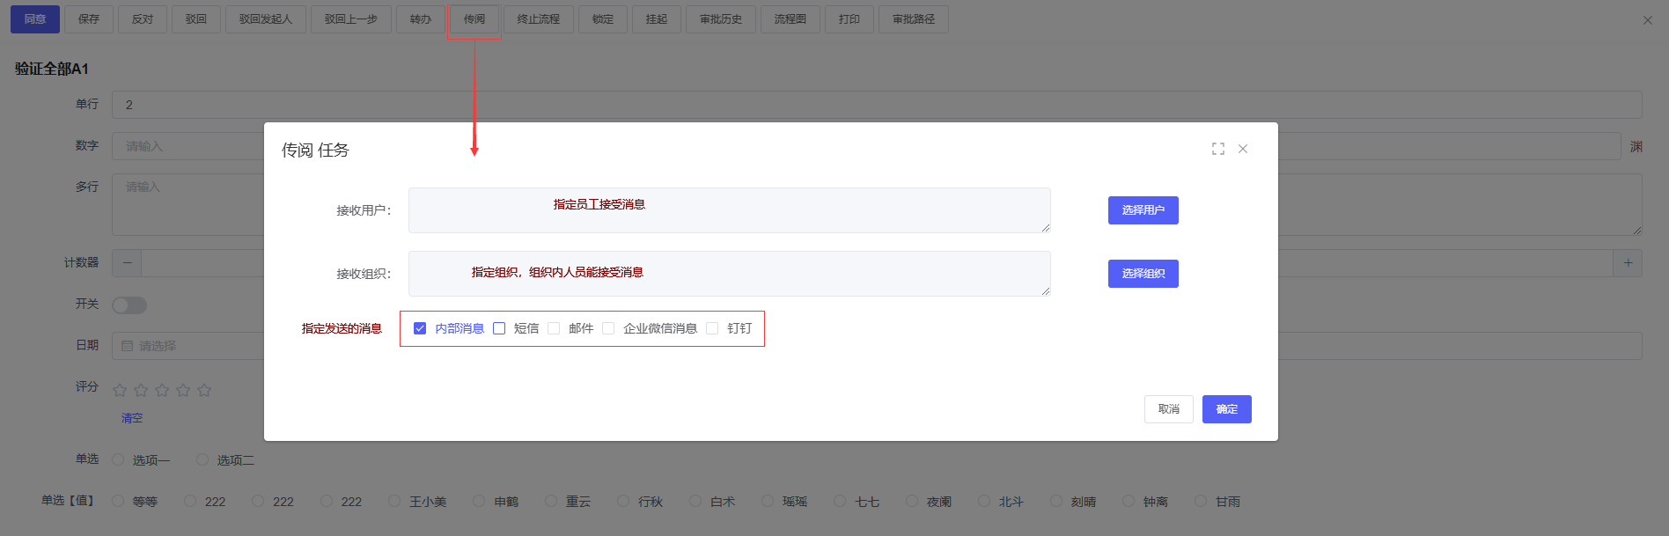Toggle the 开关 switch
1669x536 pixels.
(129, 305)
